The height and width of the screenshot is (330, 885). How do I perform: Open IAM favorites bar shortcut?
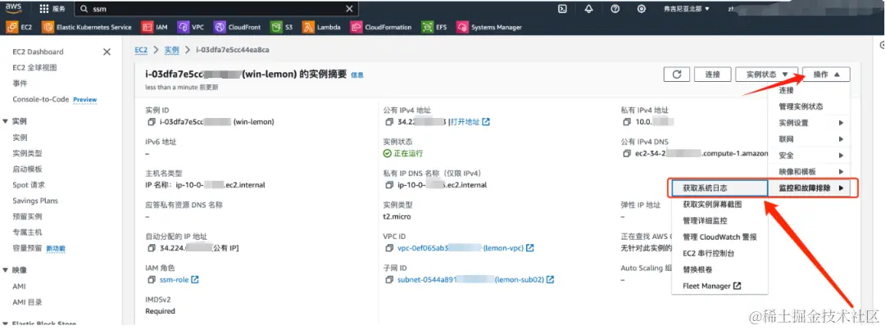pos(155,27)
